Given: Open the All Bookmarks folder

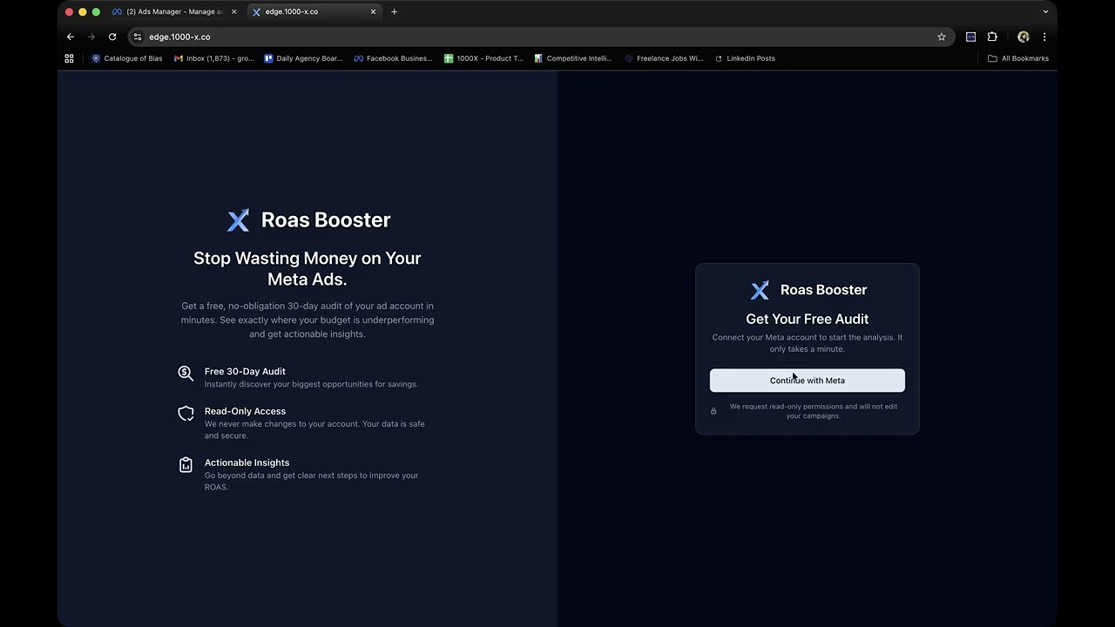Looking at the screenshot, I should 1018,58.
